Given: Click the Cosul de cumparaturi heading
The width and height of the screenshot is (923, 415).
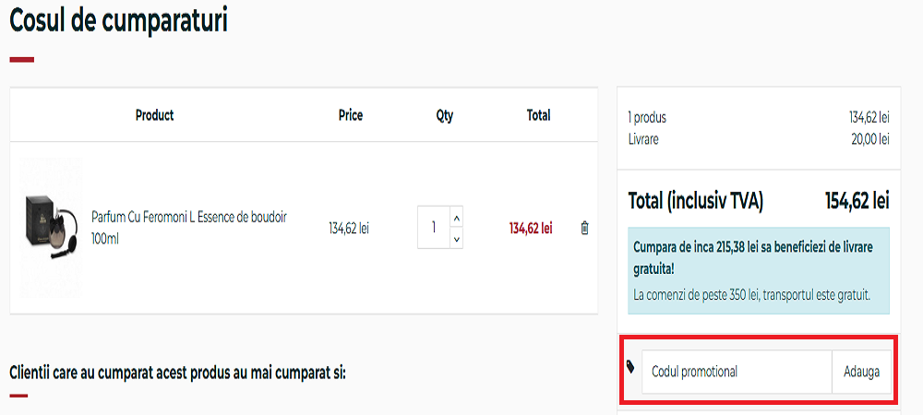Looking at the screenshot, I should click(x=118, y=21).
